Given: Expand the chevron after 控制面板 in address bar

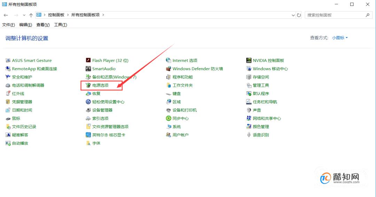Looking at the screenshot, I should (x=68, y=15).
